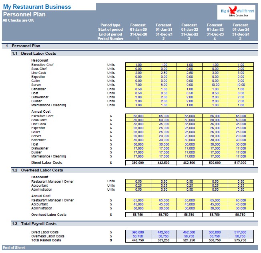261x253 pixels.
Task: Click the 1.2 Overhead Labor Costs header
Action: 135,170
